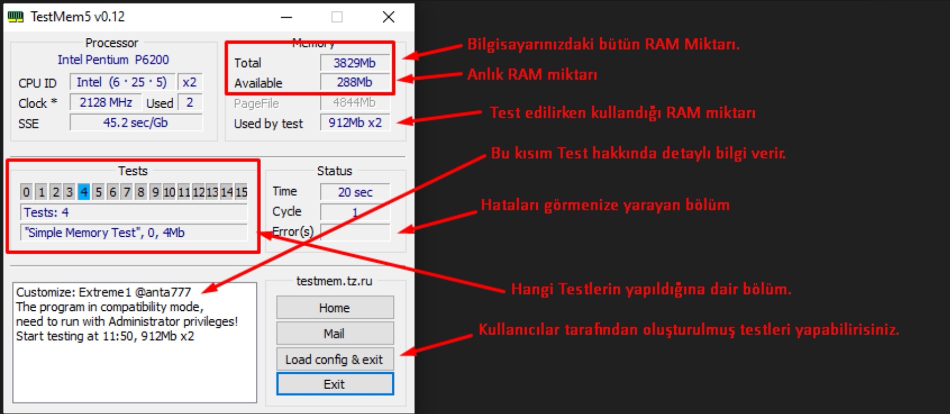Viewport: 950px width, 414px height.
Task: Click the "Clock *" label
Action: tap(37, 103)
